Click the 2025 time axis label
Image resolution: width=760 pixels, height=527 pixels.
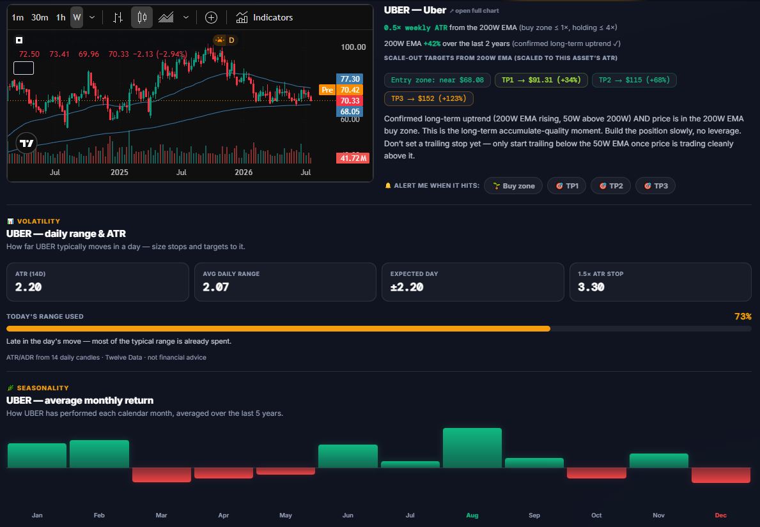[120, 172]
